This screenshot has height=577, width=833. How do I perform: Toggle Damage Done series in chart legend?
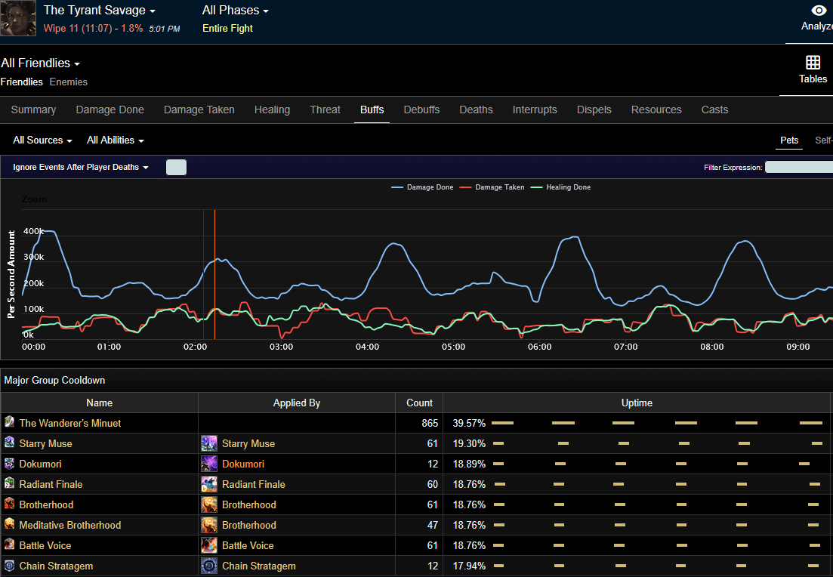(422, 187)
